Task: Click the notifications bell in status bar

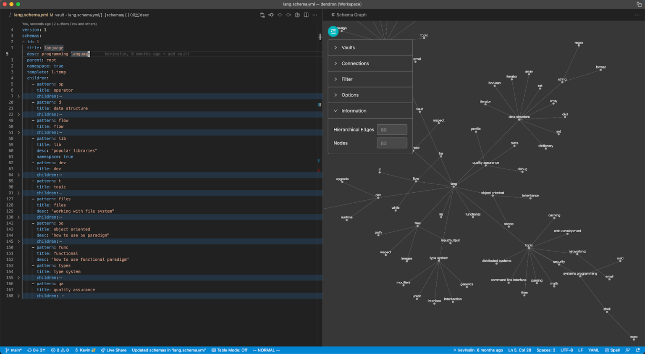Action: click(x=637, y=350)
